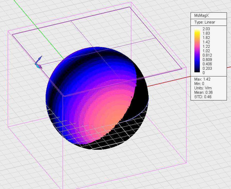Click the Min: 0 statistic
Viewport: 231px width, 189px height.
[200, 84]
